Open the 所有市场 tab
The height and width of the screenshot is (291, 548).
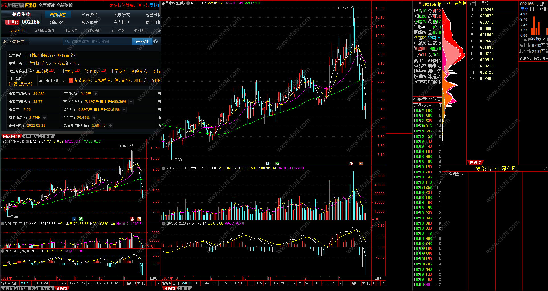click(30, 137)
